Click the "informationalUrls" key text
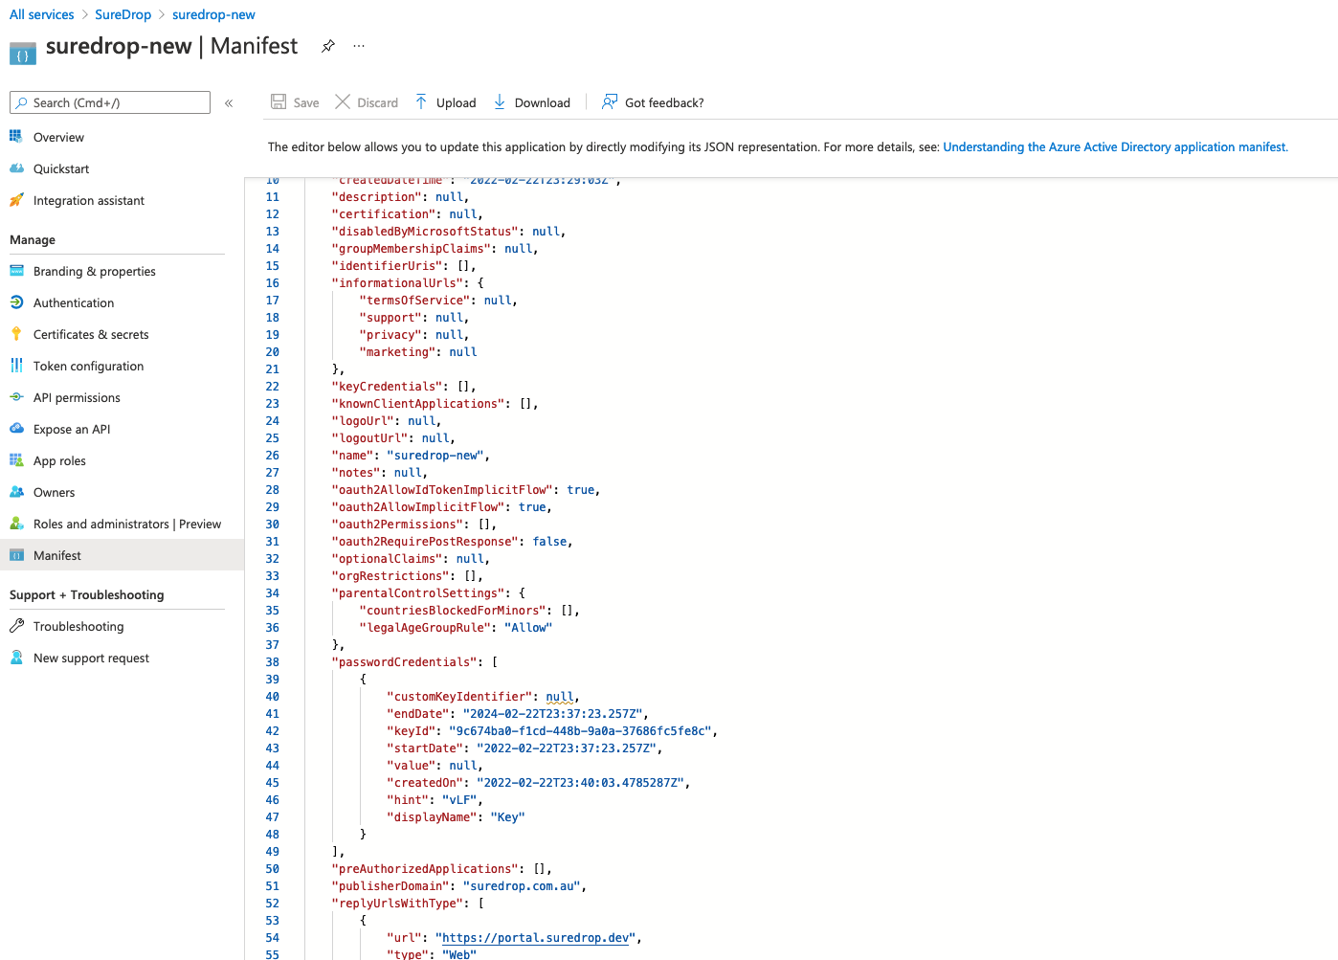 click(x=397, y=283)
